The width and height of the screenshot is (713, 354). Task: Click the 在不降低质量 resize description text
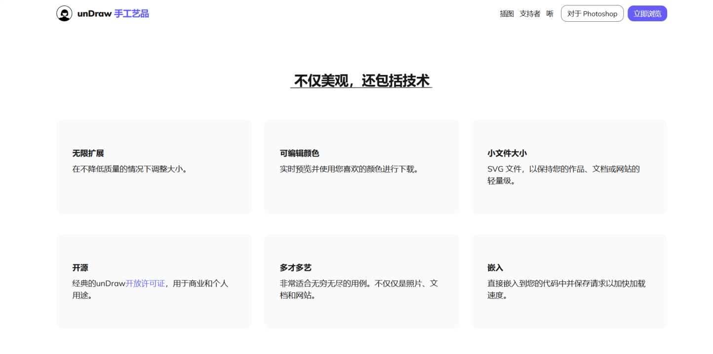pyautogui.click(x=130, y=169)
